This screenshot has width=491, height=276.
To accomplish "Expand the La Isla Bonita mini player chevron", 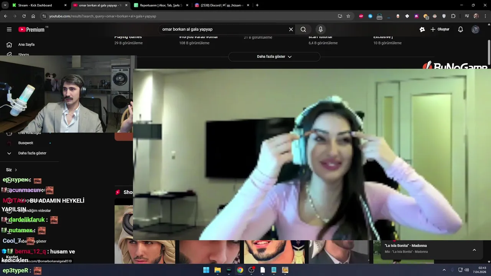I will 474,250.
